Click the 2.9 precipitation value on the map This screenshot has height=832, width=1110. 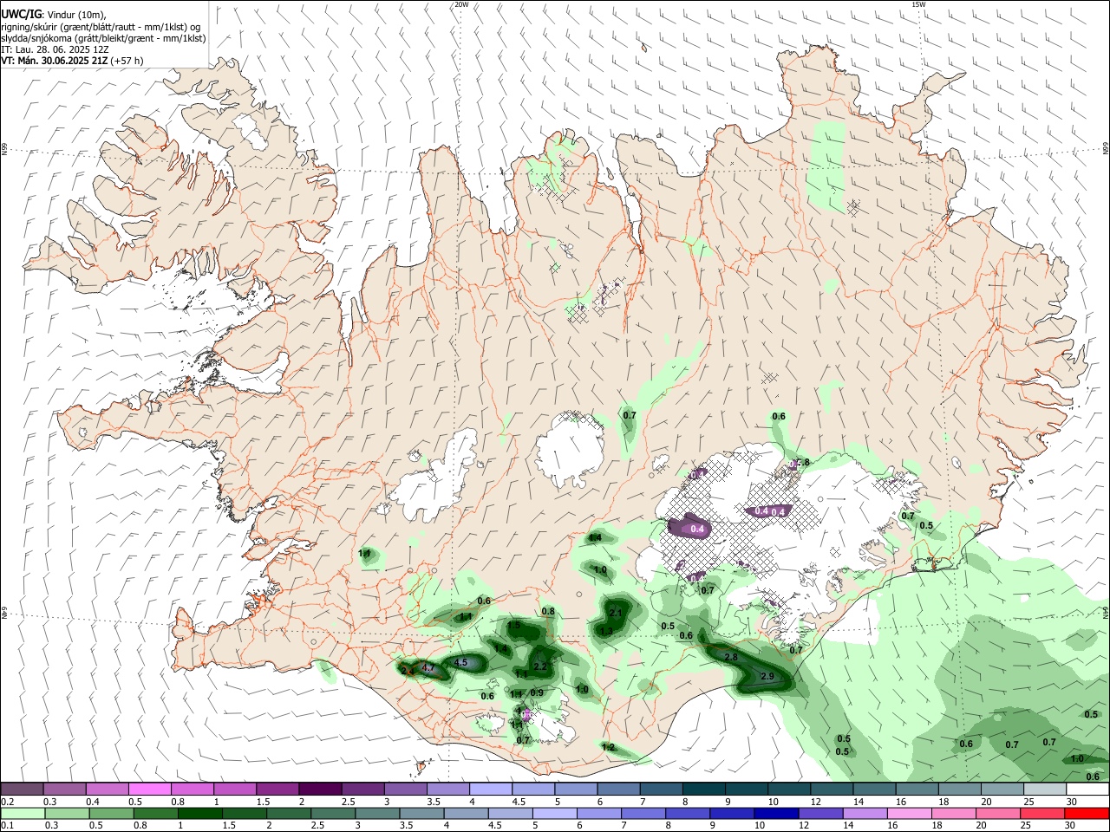tap(767, 676)
